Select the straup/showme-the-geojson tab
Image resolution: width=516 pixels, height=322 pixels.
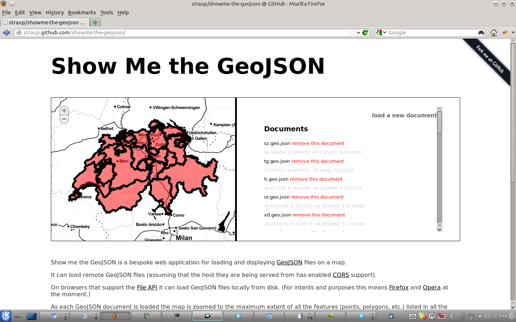44,22
